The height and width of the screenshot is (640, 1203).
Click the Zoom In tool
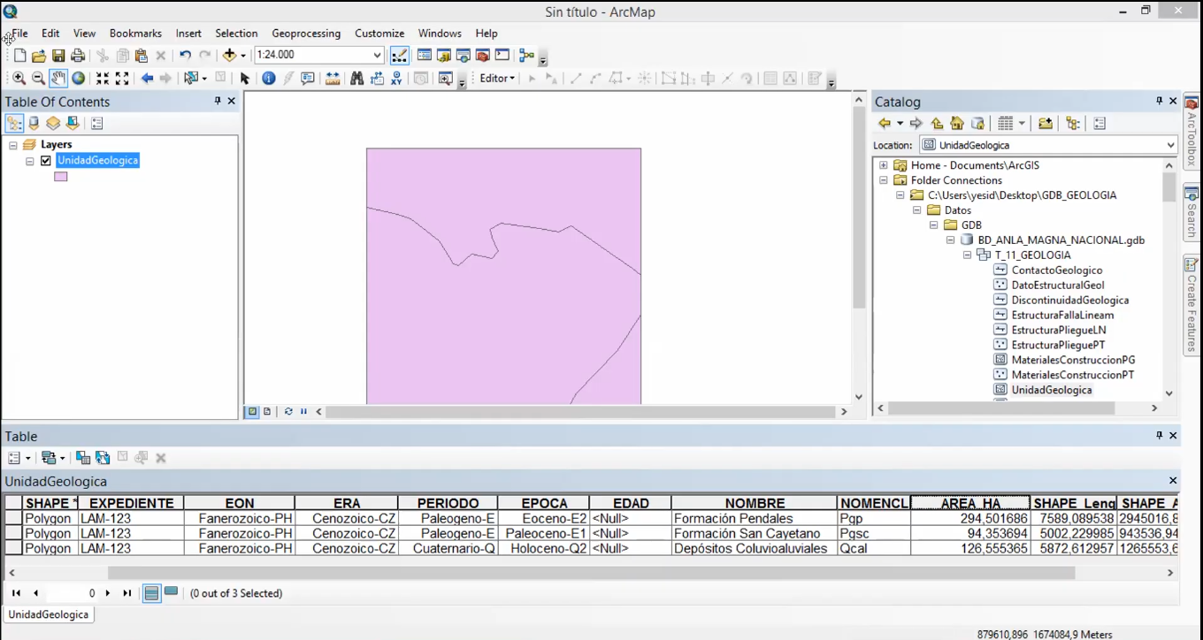[19, 79]
